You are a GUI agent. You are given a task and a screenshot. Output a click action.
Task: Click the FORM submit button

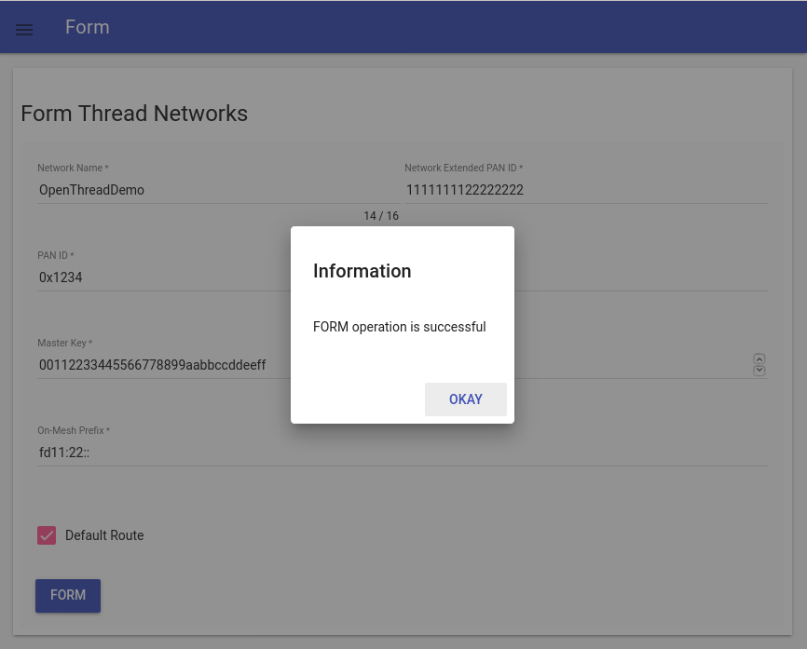pyautogui.click(x=68, y=595)
